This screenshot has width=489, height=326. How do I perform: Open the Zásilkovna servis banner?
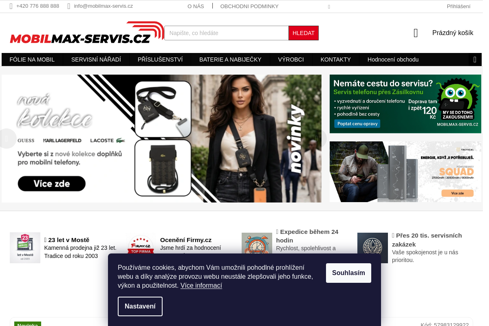pos(405,104)
